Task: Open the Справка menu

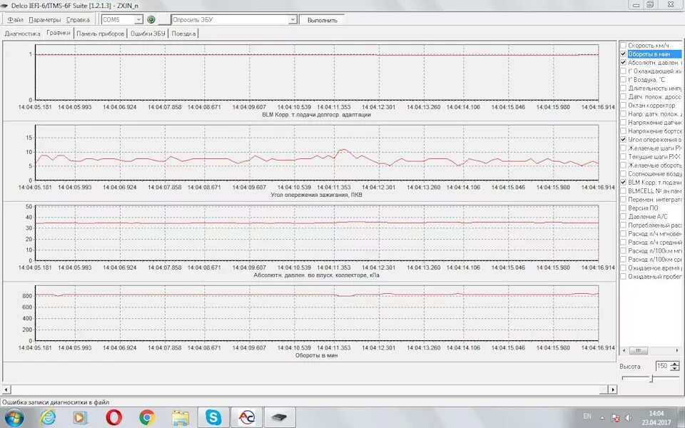Action: coord(78,20)
